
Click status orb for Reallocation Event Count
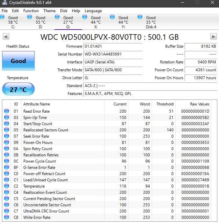7,192
